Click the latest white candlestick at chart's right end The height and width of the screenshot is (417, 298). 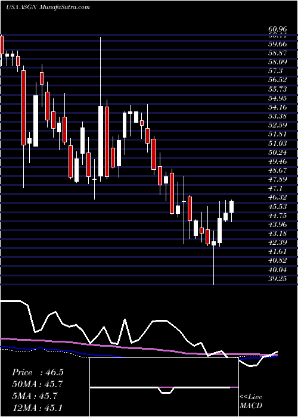coord(231,207)
